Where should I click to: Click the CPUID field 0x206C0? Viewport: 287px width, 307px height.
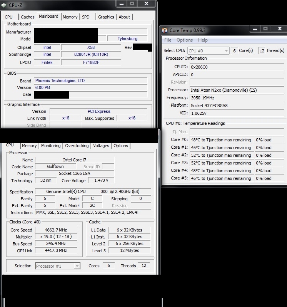click(237, 67)
